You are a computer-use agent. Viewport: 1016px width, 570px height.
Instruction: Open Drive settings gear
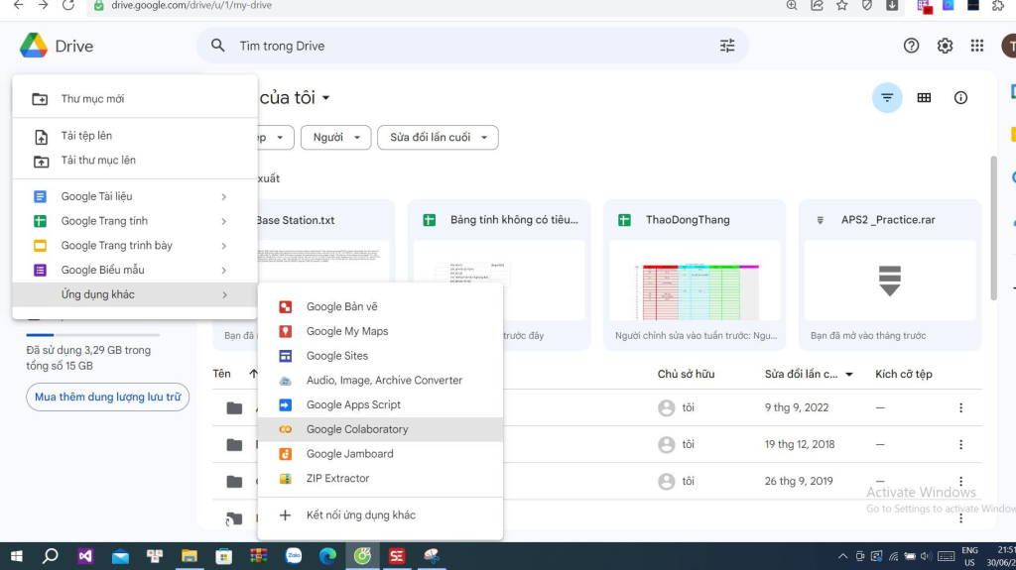pos(945,46)
